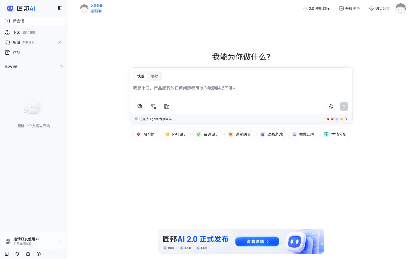Viewport: 415px width, 259px height.
Task: Select the 学情分析 chip
Action: [x=335, y=134]
